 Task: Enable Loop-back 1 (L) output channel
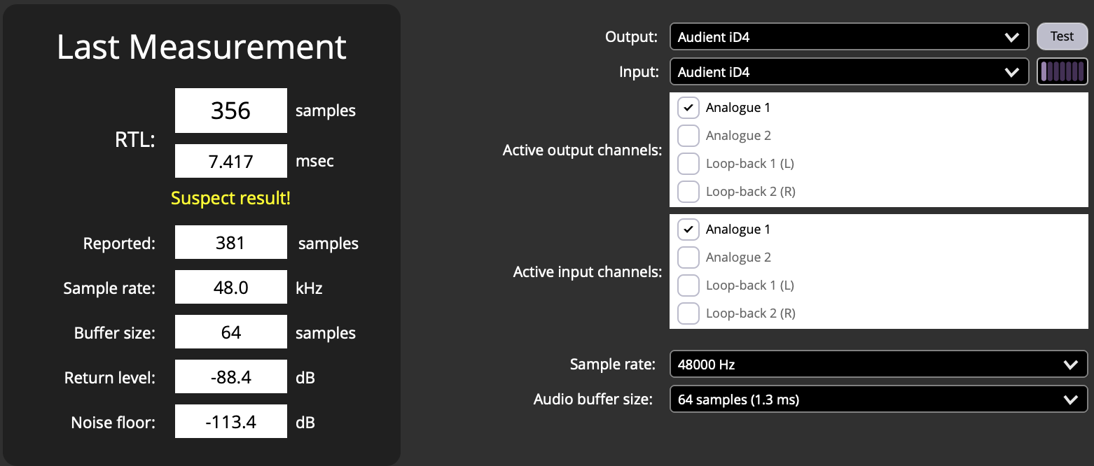click(x=688, y=164)
